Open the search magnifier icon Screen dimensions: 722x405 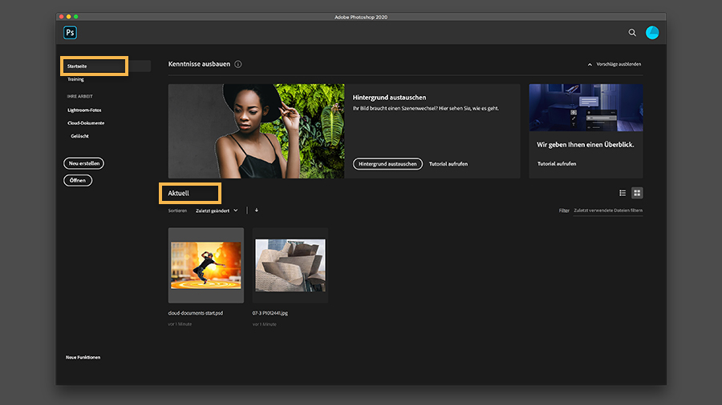(x=632, y=33)
